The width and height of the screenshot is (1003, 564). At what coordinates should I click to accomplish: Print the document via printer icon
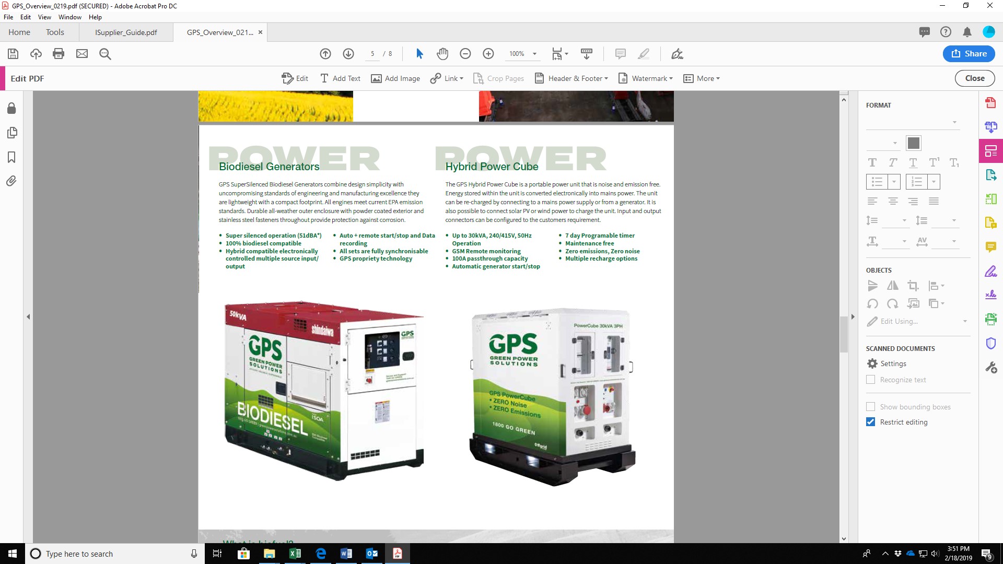pos(59,54)
